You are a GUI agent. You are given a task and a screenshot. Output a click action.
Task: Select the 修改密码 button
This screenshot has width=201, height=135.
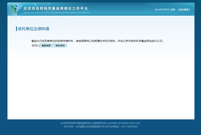(x=60, y=45)
